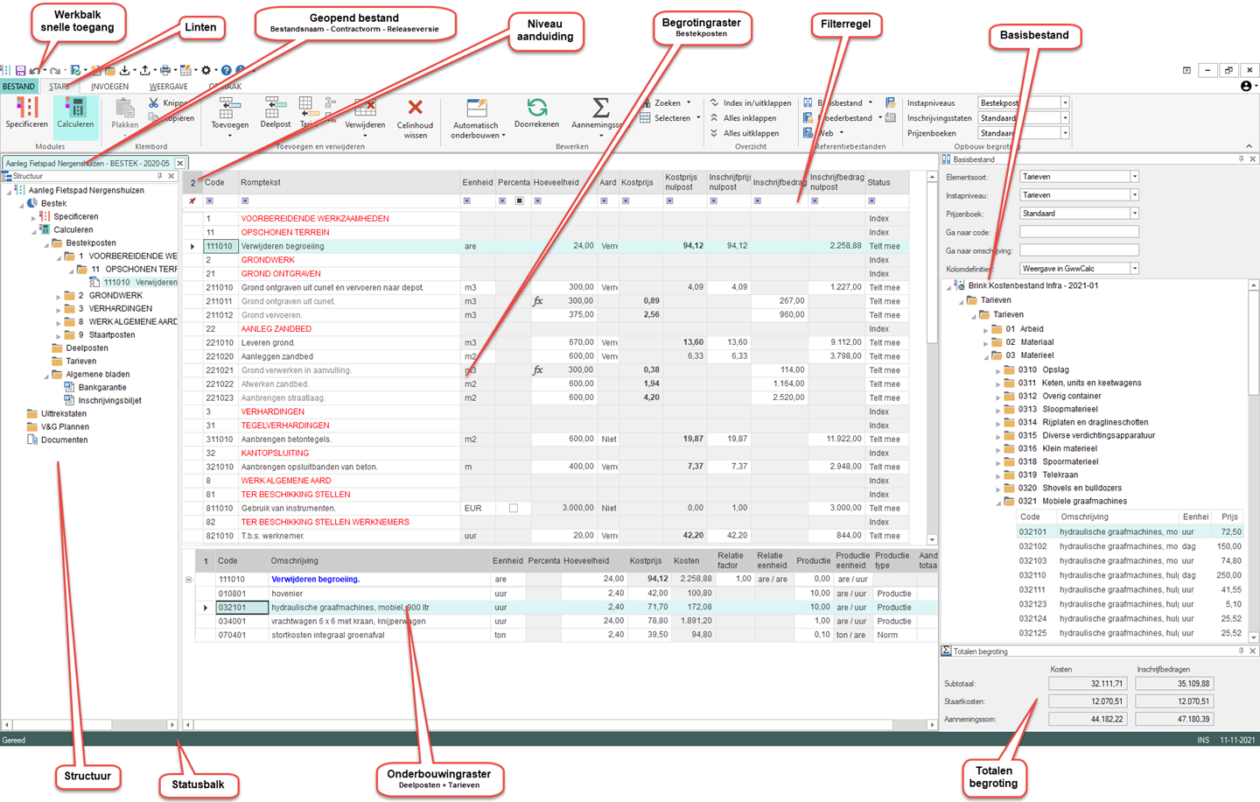Viewport: 1260px width, 802px height.
Task: Open the Selecteren dropdown
Action: point(697,118)
